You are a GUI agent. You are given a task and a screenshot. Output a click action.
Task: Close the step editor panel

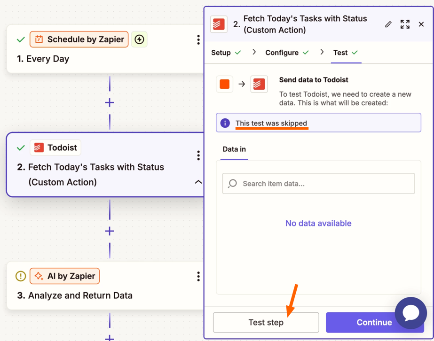click(x=421, y=24)
